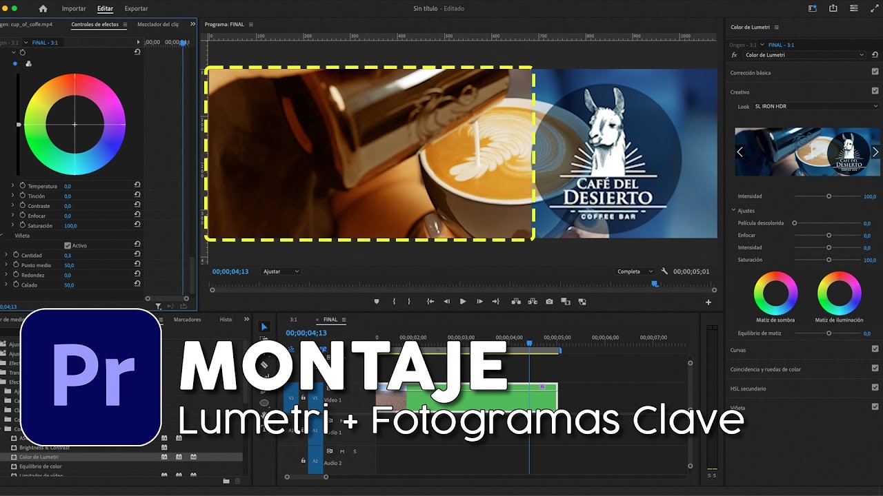Toggle the Viñeta Activo checkbox
Viewport: 883px width, 496px height.
pos(68,245)
